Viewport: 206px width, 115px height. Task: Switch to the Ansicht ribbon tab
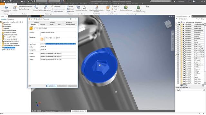click(x=66, y=4)
